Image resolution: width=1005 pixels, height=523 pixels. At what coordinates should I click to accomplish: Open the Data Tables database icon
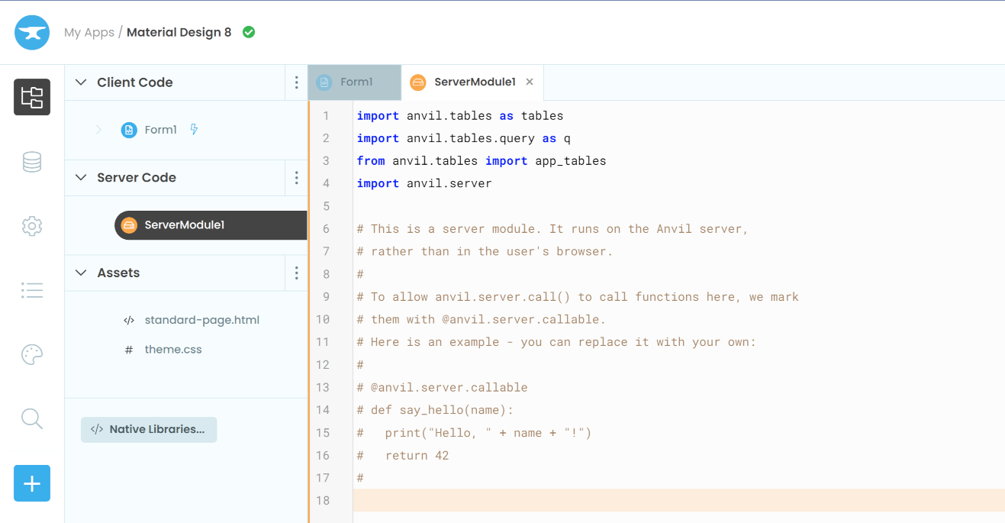(31, 162)
